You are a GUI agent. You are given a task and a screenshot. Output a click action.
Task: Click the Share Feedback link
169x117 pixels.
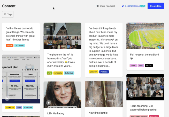tap(106, 6)
